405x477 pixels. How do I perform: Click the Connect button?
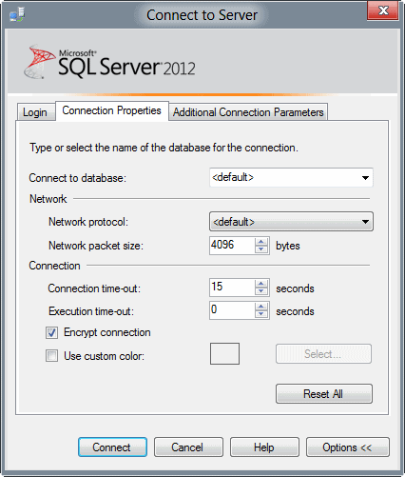coord(112,447)
